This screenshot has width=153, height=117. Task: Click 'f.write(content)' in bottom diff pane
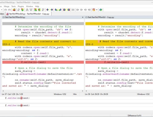(x=17, y=98)
